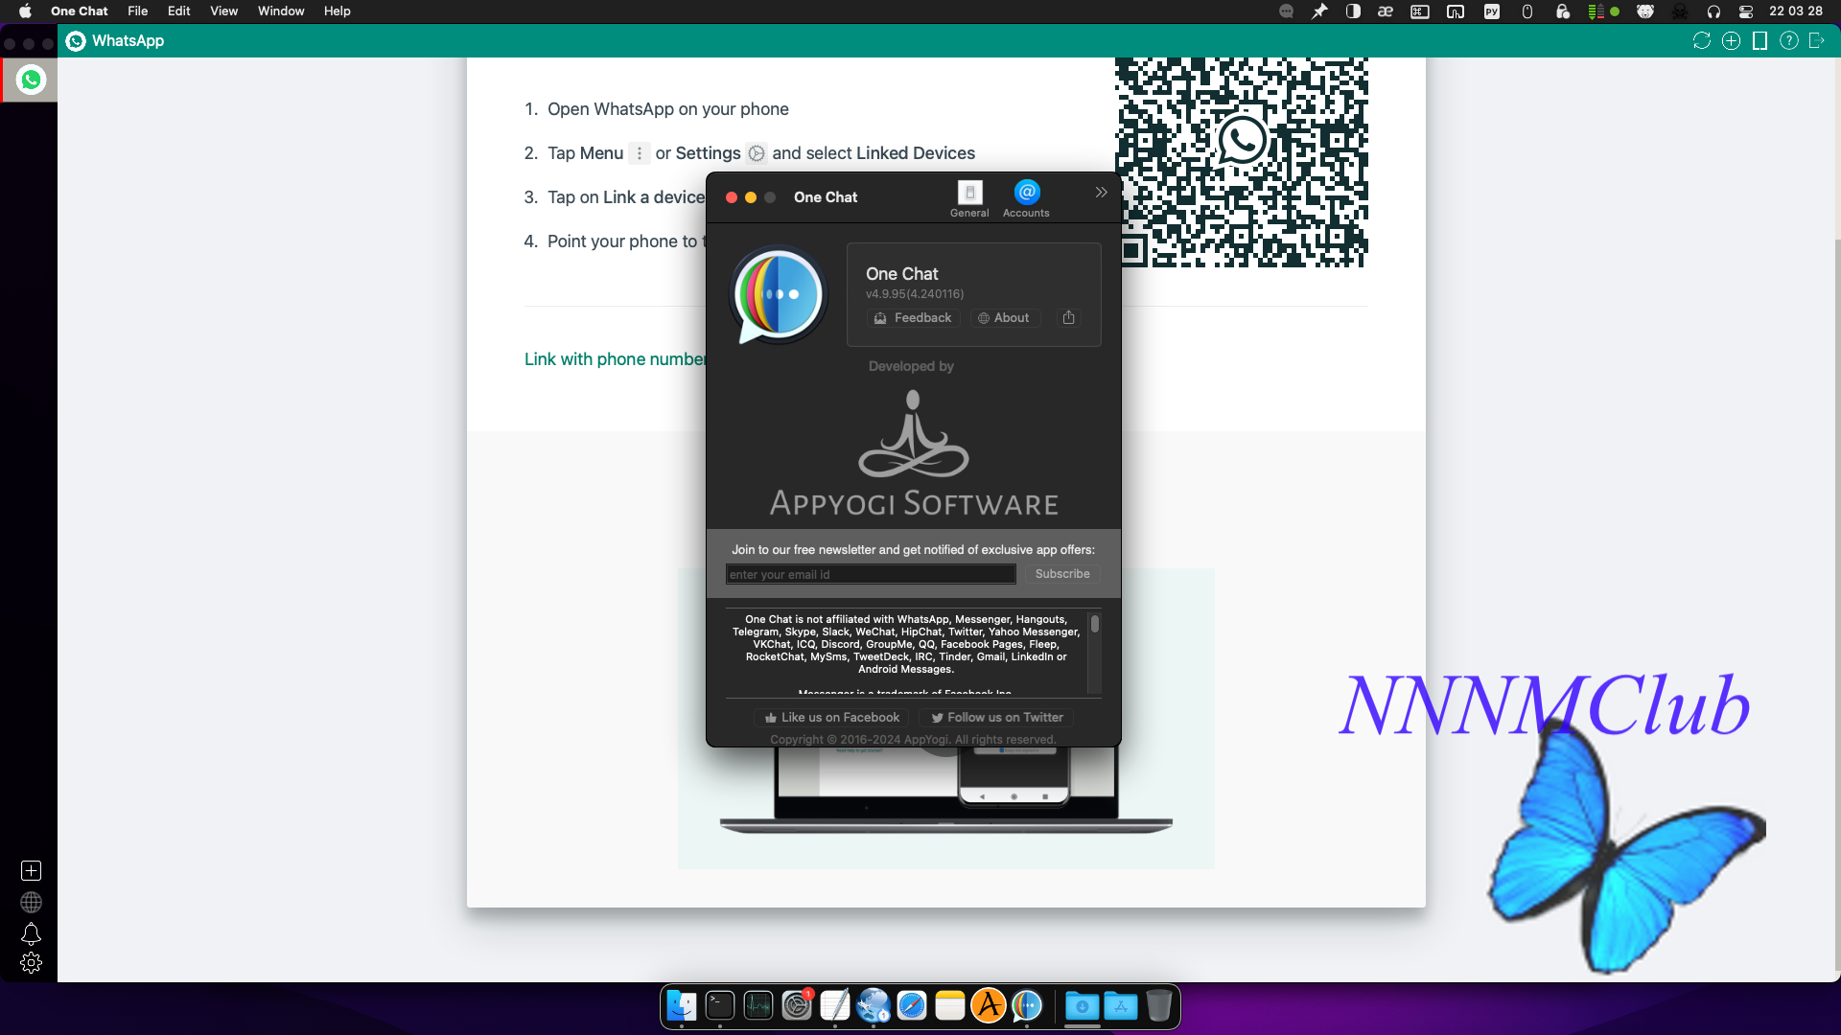Viewport: 1841px width, 1035px height.
Task: Reload WhatsApp using refresh icon
Action: click(1702, 40)
